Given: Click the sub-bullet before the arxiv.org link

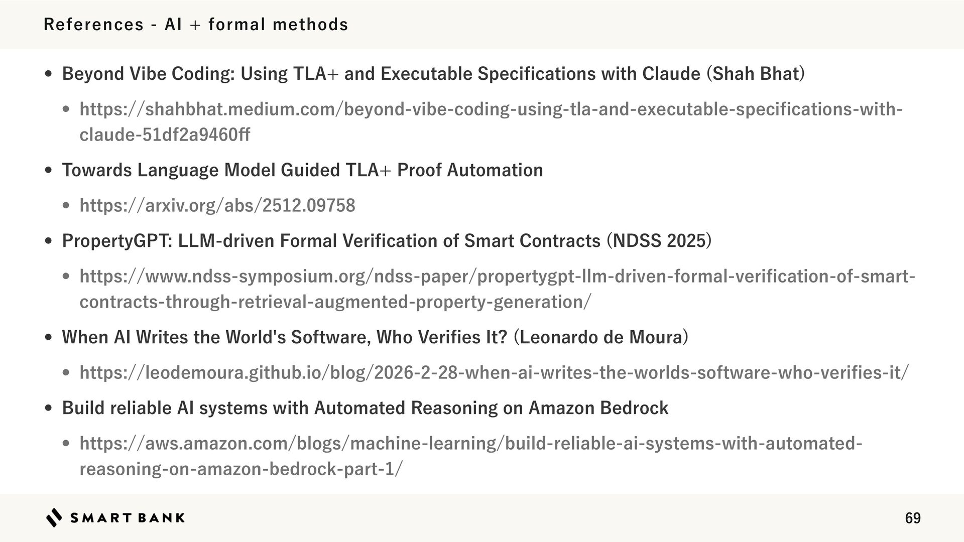Looking at the screenshot, I should 66,206.
